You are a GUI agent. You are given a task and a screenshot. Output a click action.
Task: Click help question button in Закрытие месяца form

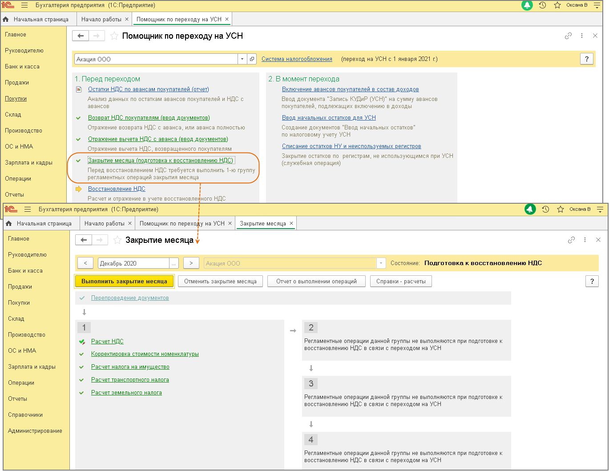(592, 281)
